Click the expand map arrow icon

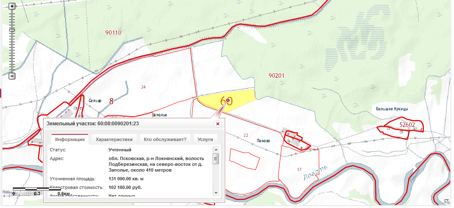[447, 201]
